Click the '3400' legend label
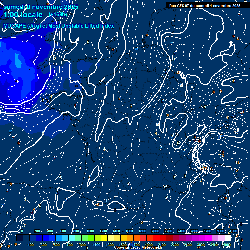Viewport: 250px width, 250px height. 214,245
